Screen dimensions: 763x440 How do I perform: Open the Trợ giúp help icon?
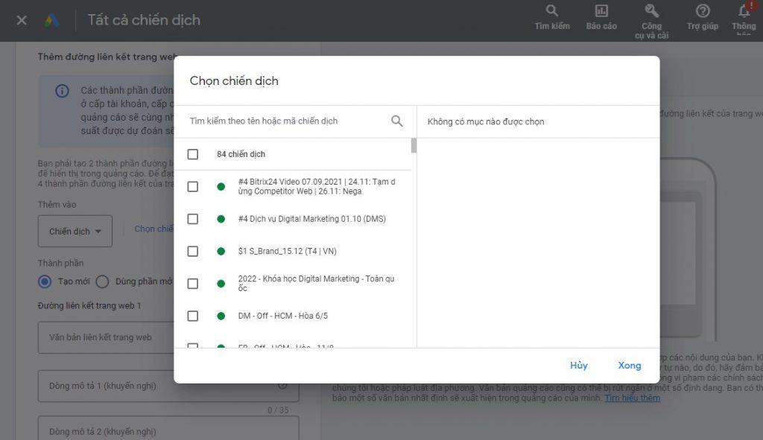pos(701,16)
